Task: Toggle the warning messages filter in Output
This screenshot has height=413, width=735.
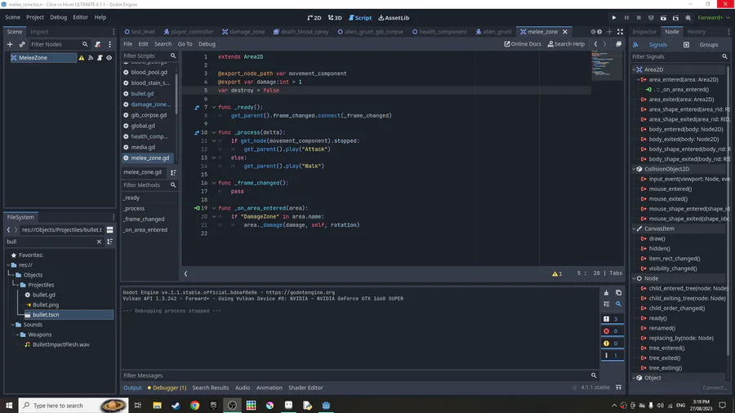Action: pos(612,343)
